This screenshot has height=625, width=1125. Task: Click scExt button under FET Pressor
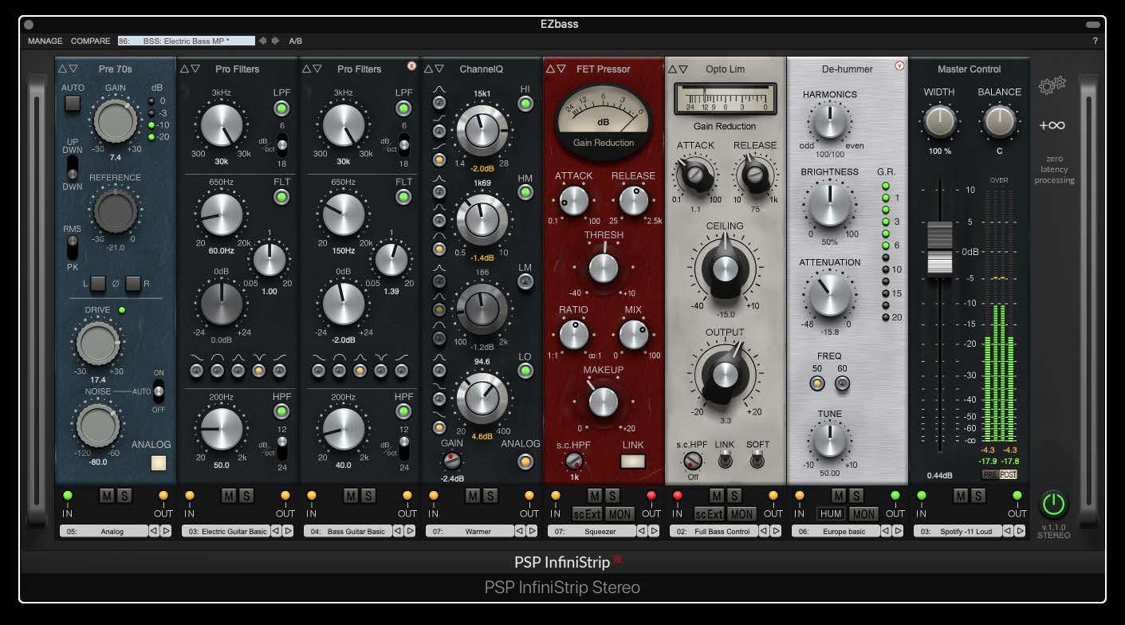point(587,514)
